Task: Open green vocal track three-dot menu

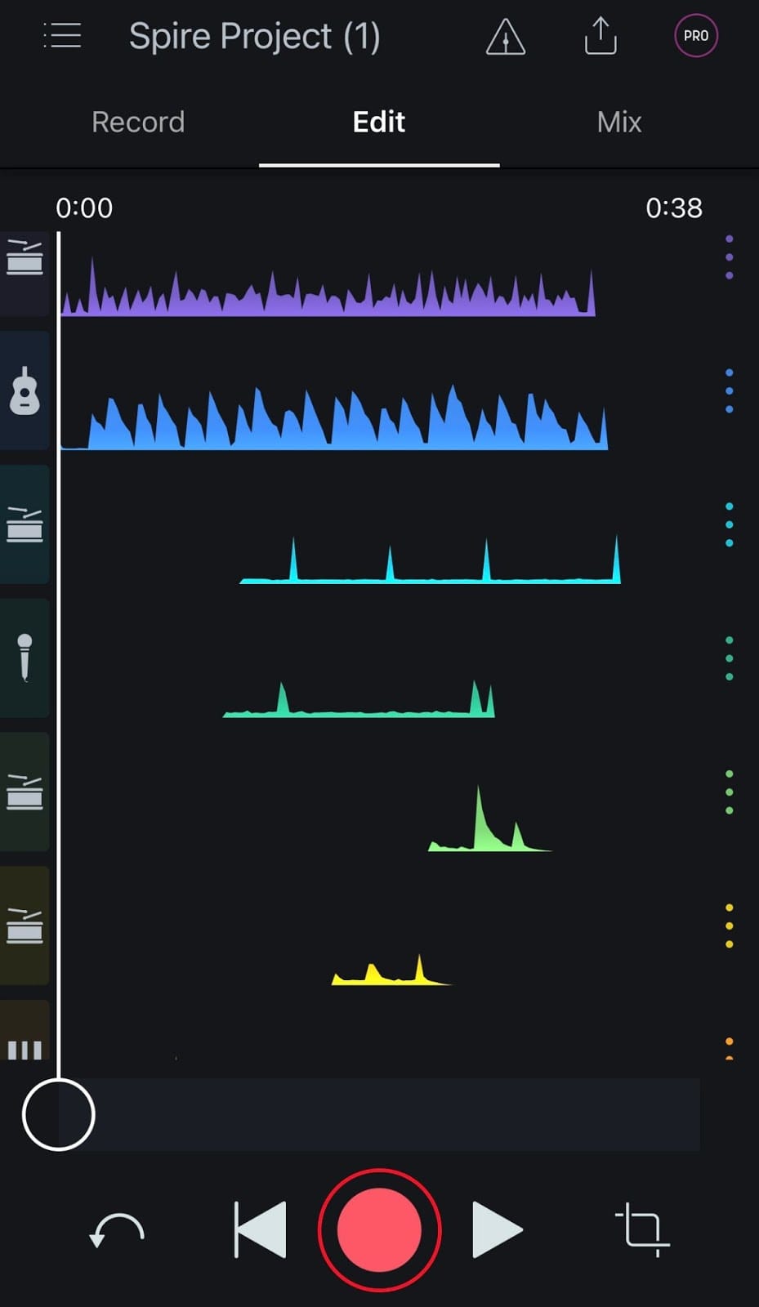Action: [x=729, y=658]
